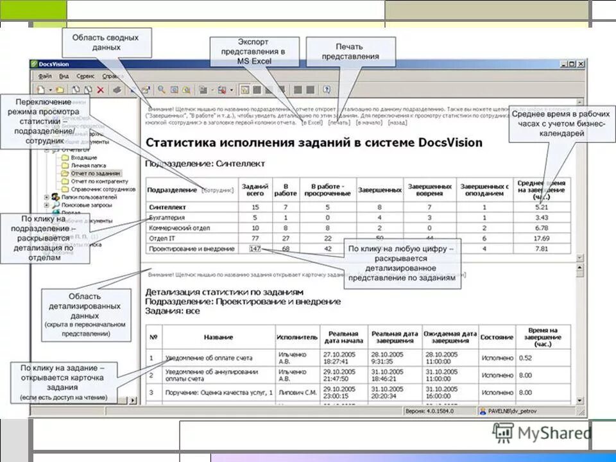Select the Справочник сотрудников folder

pyautogui.click(x=103, y=189)
